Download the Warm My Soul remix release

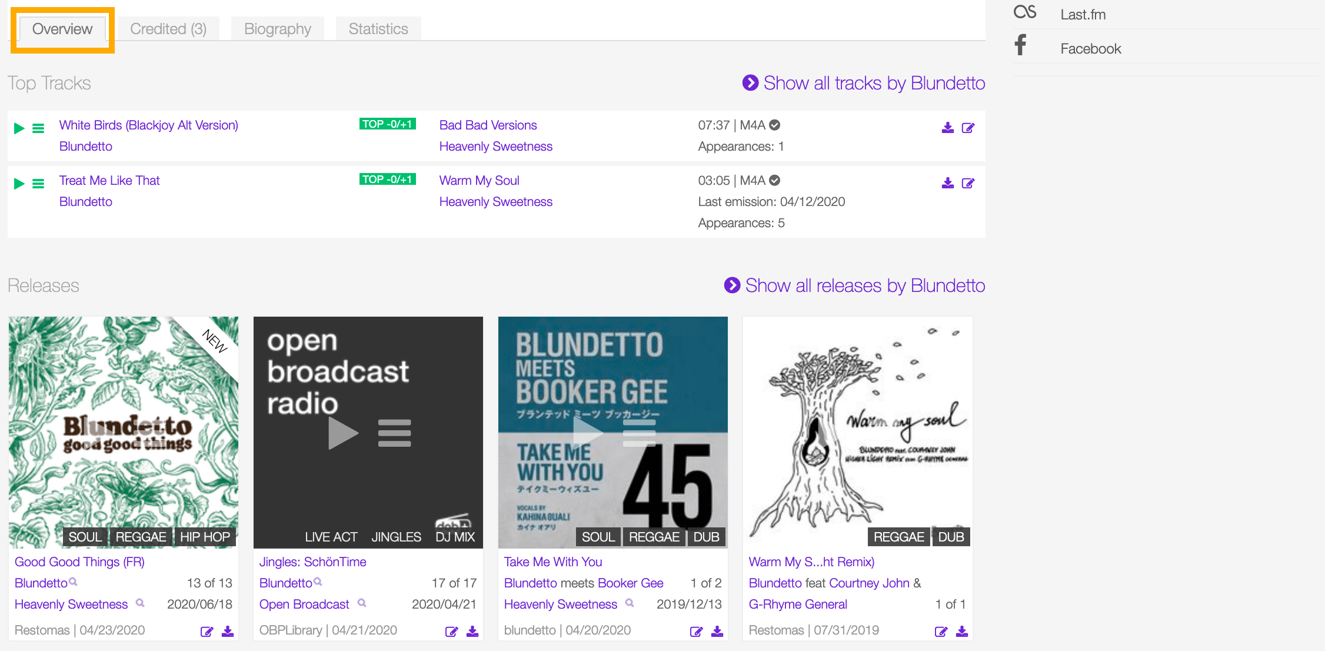(962, 632)
